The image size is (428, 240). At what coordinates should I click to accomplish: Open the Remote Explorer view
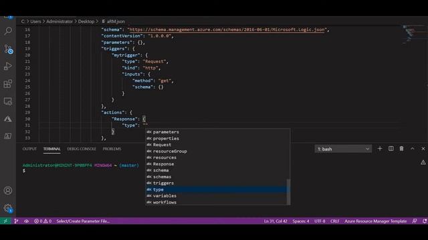coord(8,101)
